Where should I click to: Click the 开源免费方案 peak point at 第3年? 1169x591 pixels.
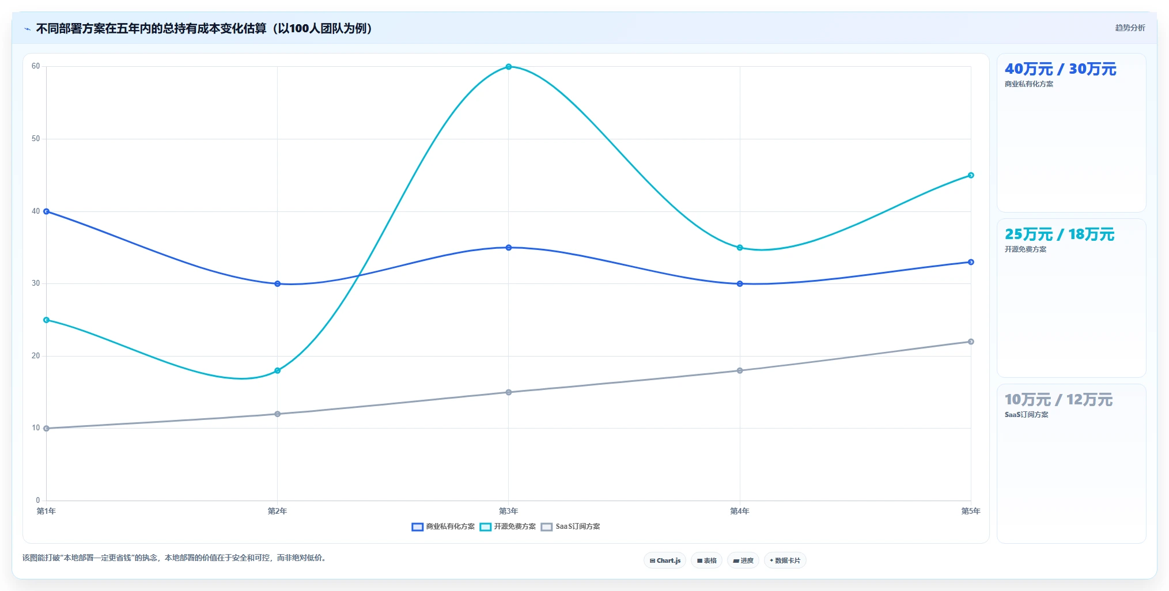[509, 67]
